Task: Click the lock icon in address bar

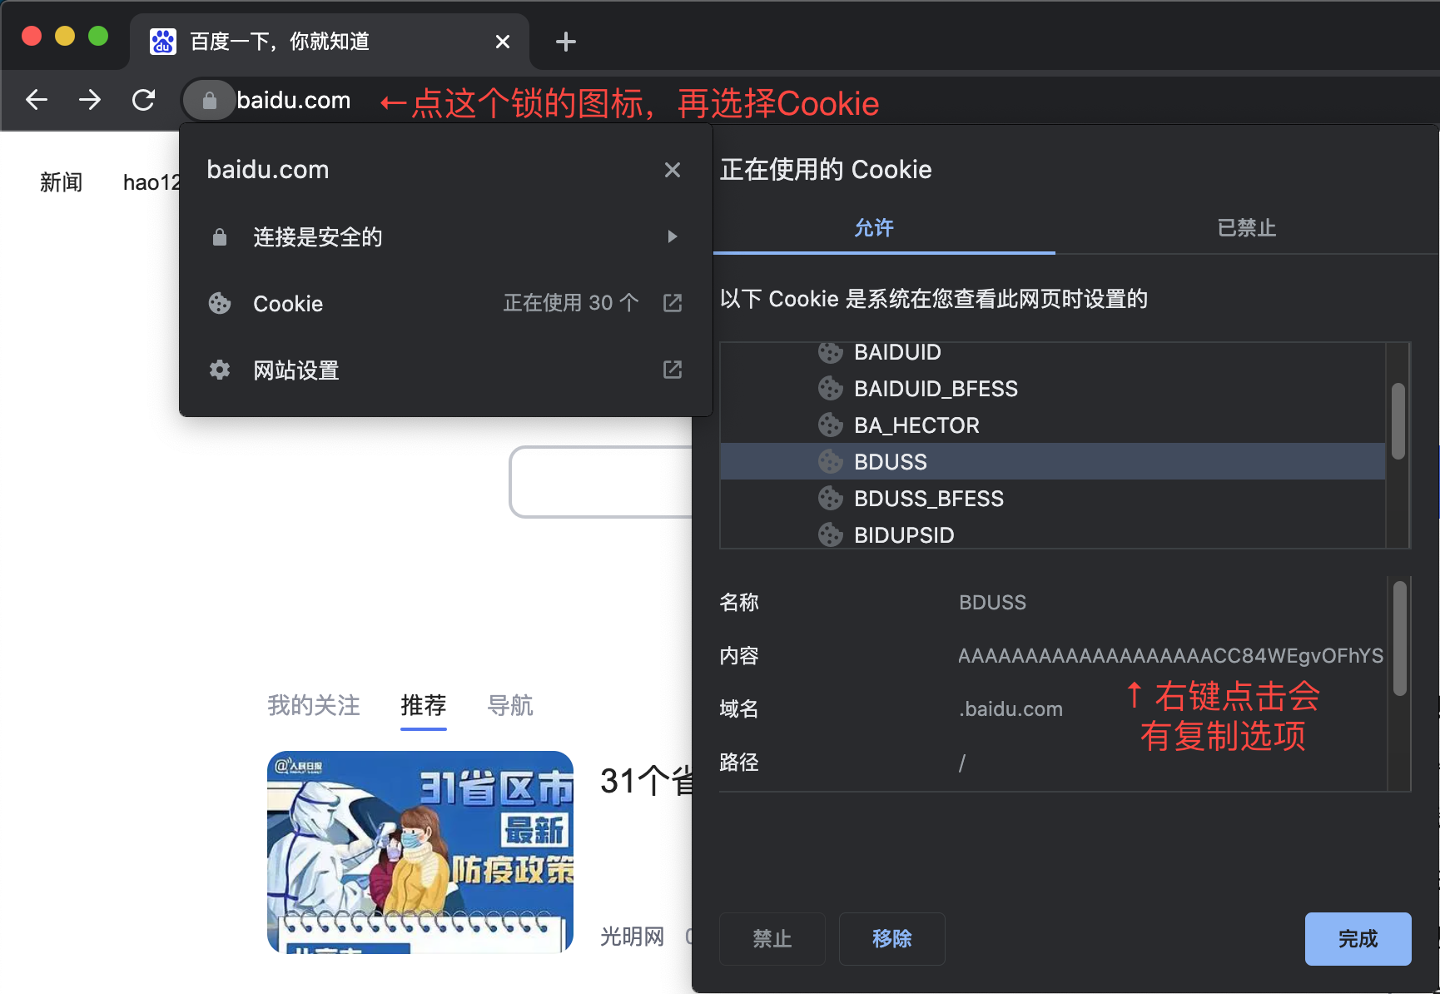Action: [209, 100]
